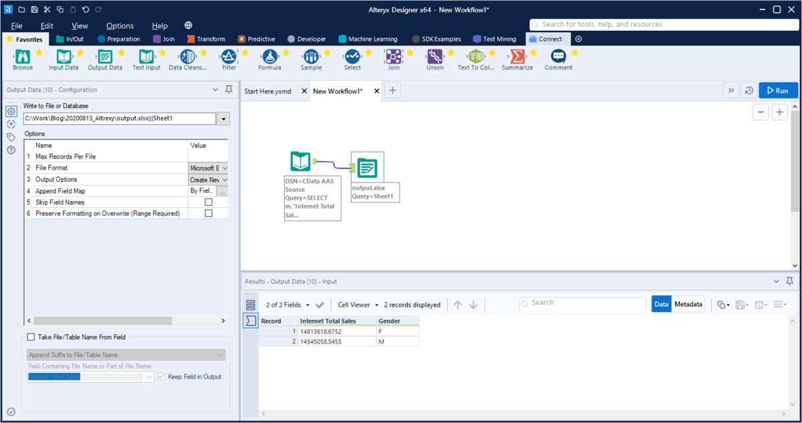802x423 pixels.
Task: Select the Formula tool icon
Action: click(x=270, y=57)
